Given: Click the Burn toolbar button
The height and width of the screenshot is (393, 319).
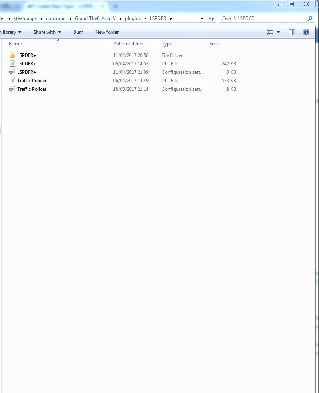Looking at the screenshot, I should [78, 32].
